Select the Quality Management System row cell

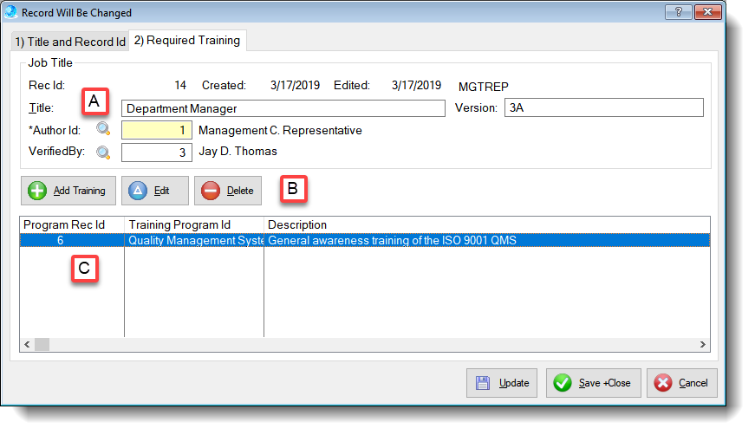click(x=194, y=240)
